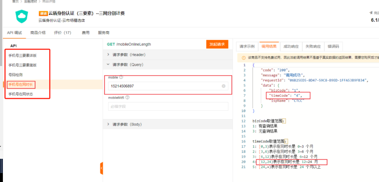
Task: Click the "ispName": "CTCC" line
Action: tap(287, 101)
